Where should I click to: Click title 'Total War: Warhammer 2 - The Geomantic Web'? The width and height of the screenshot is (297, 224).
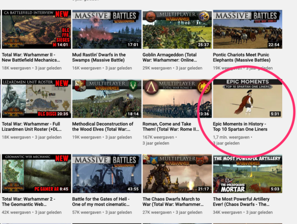pyautogui.click(x=28, y=201)
